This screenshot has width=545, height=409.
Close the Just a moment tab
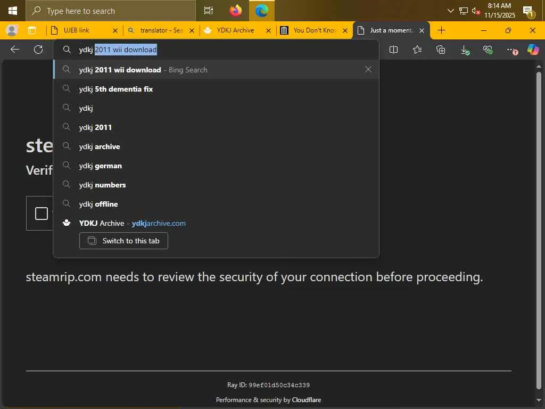(x=422, y=30)
